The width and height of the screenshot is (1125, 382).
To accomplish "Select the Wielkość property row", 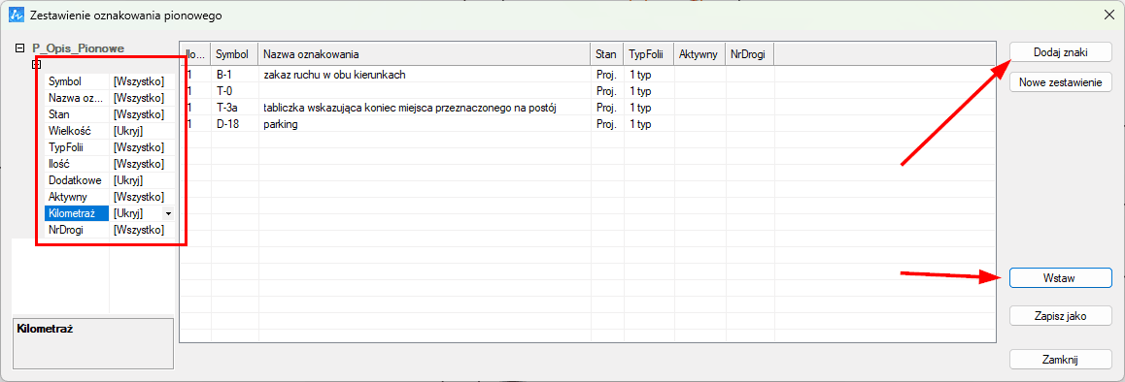I will 109,131.
